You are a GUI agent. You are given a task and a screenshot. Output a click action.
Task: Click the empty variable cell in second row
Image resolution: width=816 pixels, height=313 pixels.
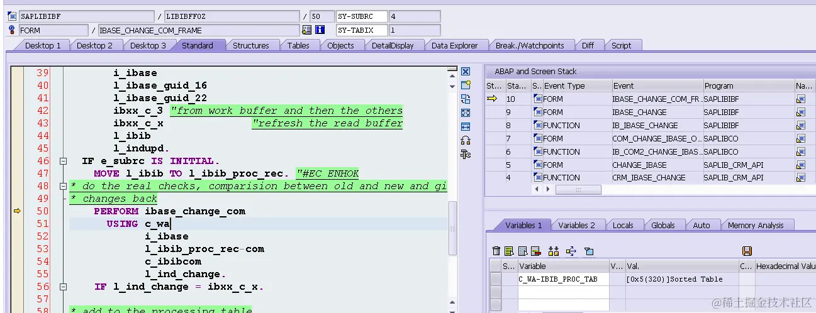point(563,292)
